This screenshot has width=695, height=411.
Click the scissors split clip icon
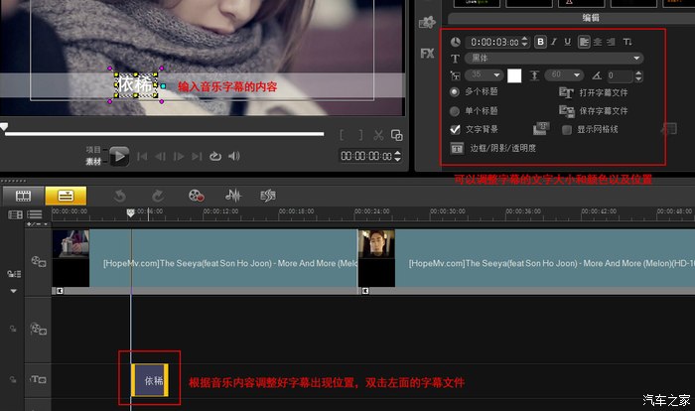pos(378,135)
